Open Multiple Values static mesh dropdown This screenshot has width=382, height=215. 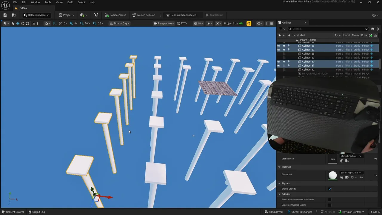(351, 156)
